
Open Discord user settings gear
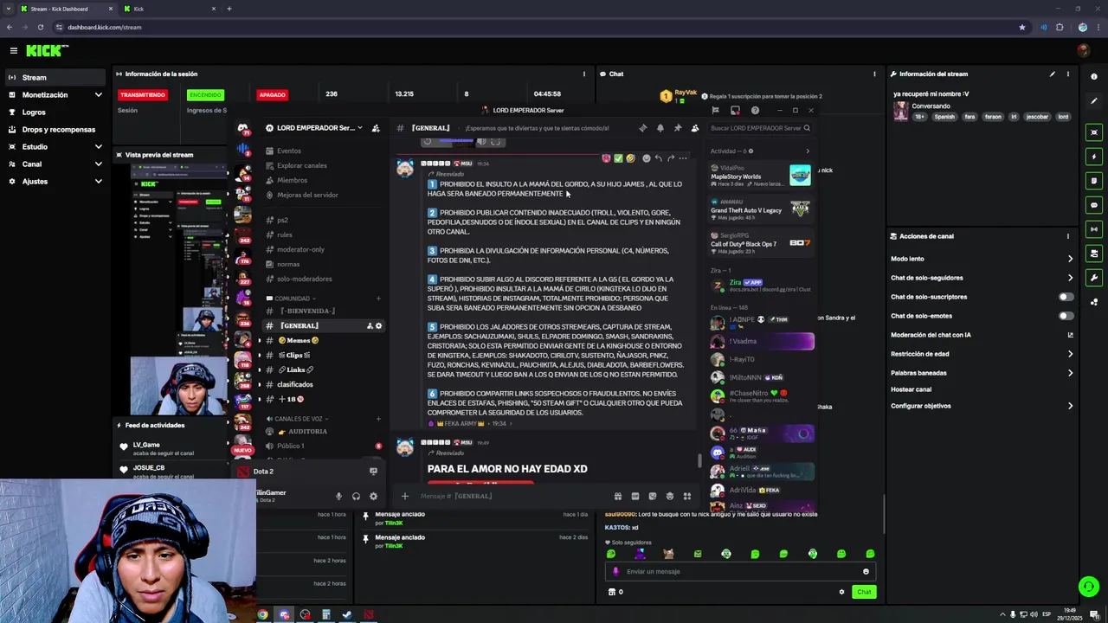(x=373, y=496)
